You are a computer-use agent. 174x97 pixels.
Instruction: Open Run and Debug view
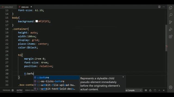coord(170,29)
